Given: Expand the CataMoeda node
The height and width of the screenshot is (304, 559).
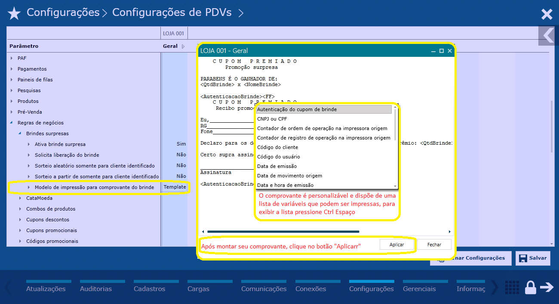Looking at the screenshot, I should [20, 198].
